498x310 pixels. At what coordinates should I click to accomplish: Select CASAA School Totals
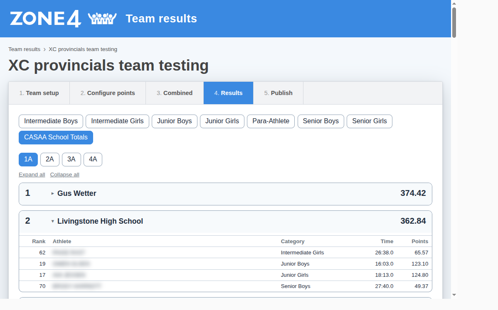click(56, 137)
